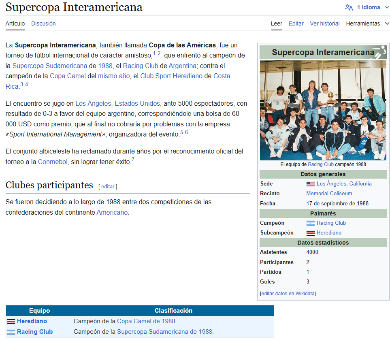Click the Costa Rica flag icon next to Subcampeón

[x=310, y=233]
